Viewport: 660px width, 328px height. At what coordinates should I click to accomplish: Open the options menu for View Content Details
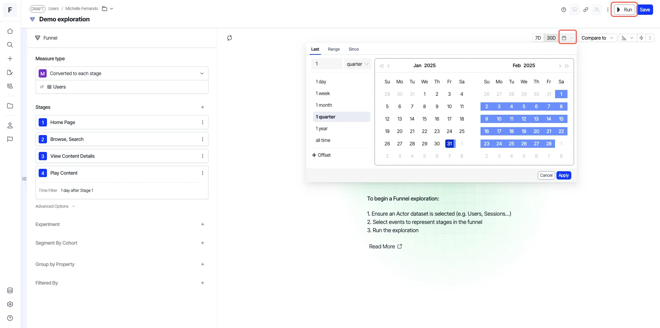[x=203, y=156]
